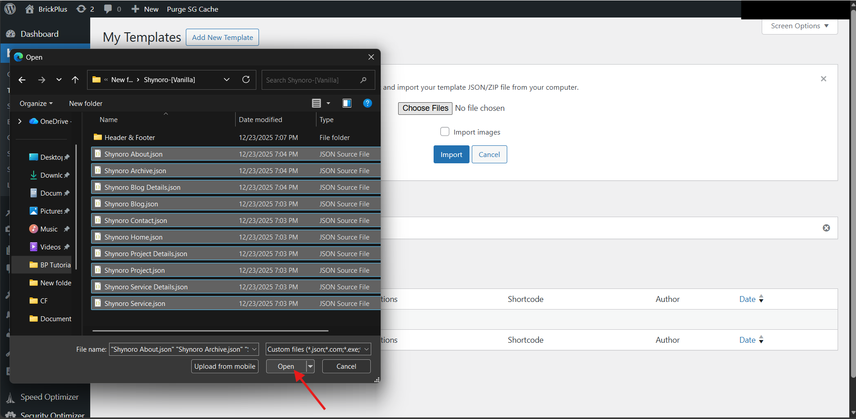The image size is (856, 419).
Task: Go forward in the Open dialog
Action: 42,80
